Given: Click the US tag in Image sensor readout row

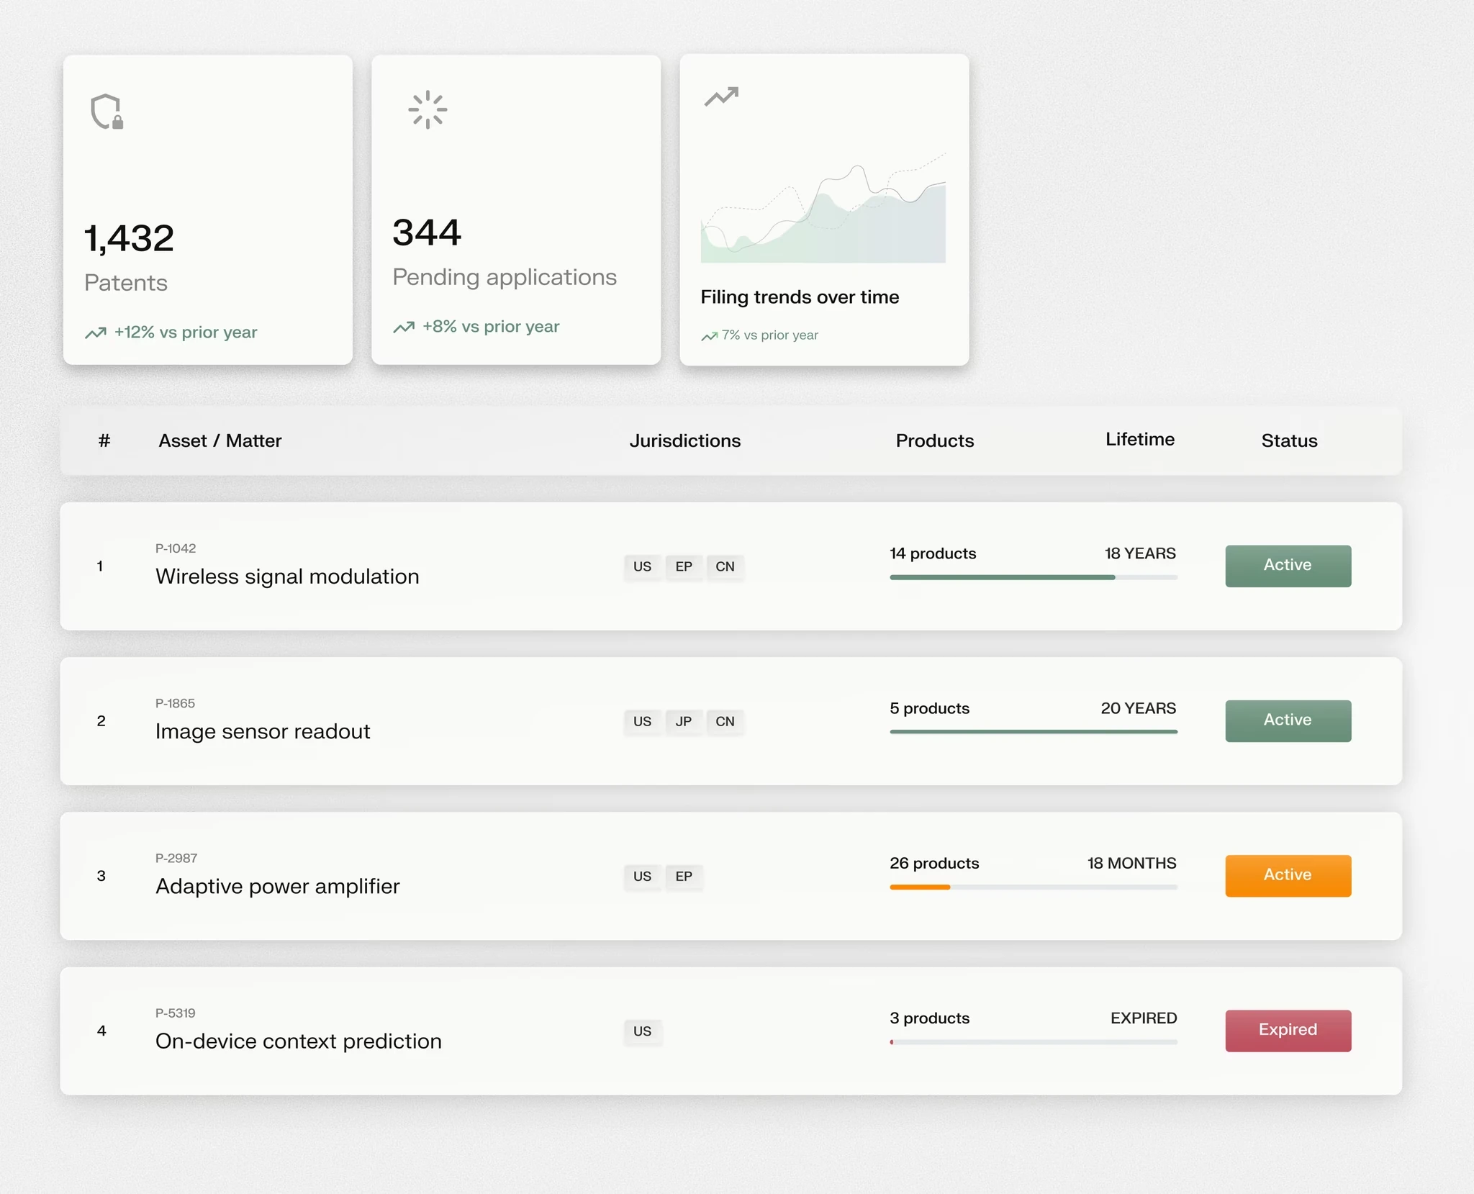Looking at the screenshot, I should 642,721.
